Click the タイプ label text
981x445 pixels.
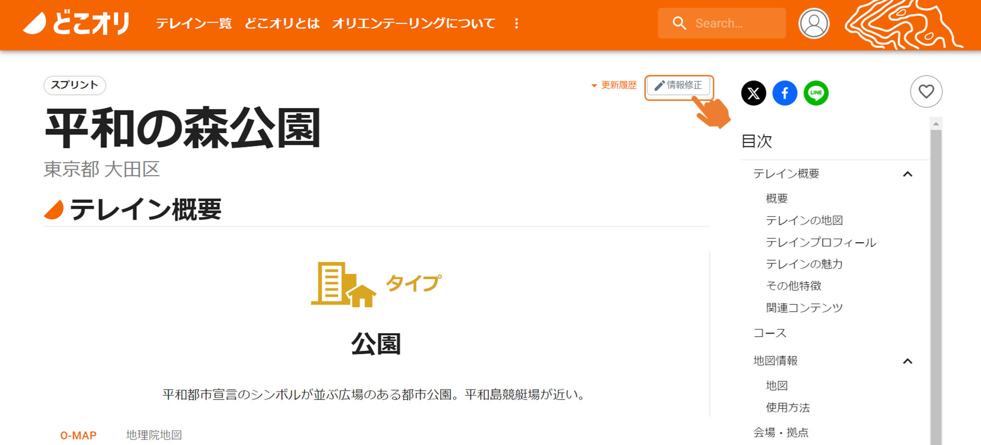pyautogui.click(x=413, y=283)
